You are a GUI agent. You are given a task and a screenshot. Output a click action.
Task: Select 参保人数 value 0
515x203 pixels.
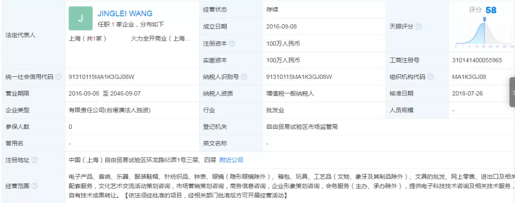70,127
